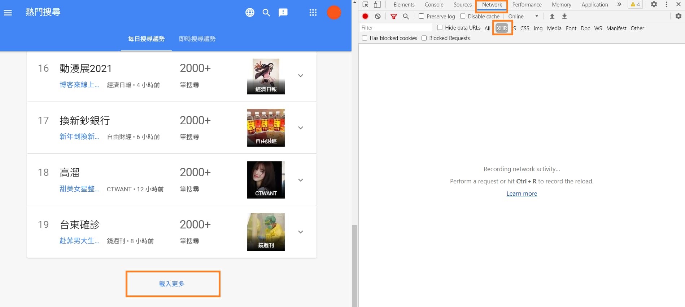Open the 新年到換新... article link

pos(79,137)
